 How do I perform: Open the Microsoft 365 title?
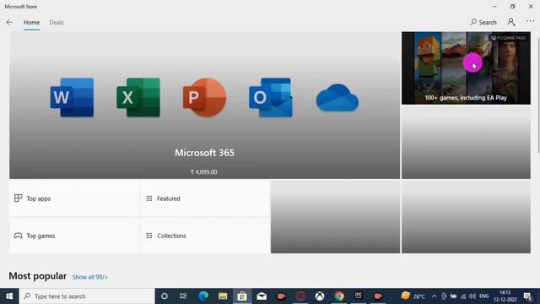tap(204, 153)
